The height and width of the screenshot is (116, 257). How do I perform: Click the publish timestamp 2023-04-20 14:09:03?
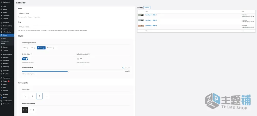pos(248,27)
